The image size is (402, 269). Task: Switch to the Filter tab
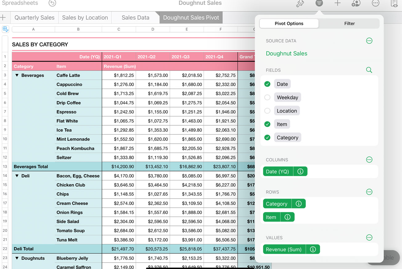[x=349, y=23]
